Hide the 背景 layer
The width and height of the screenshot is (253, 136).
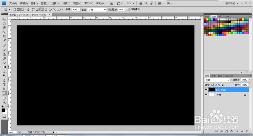click(206, 94)
